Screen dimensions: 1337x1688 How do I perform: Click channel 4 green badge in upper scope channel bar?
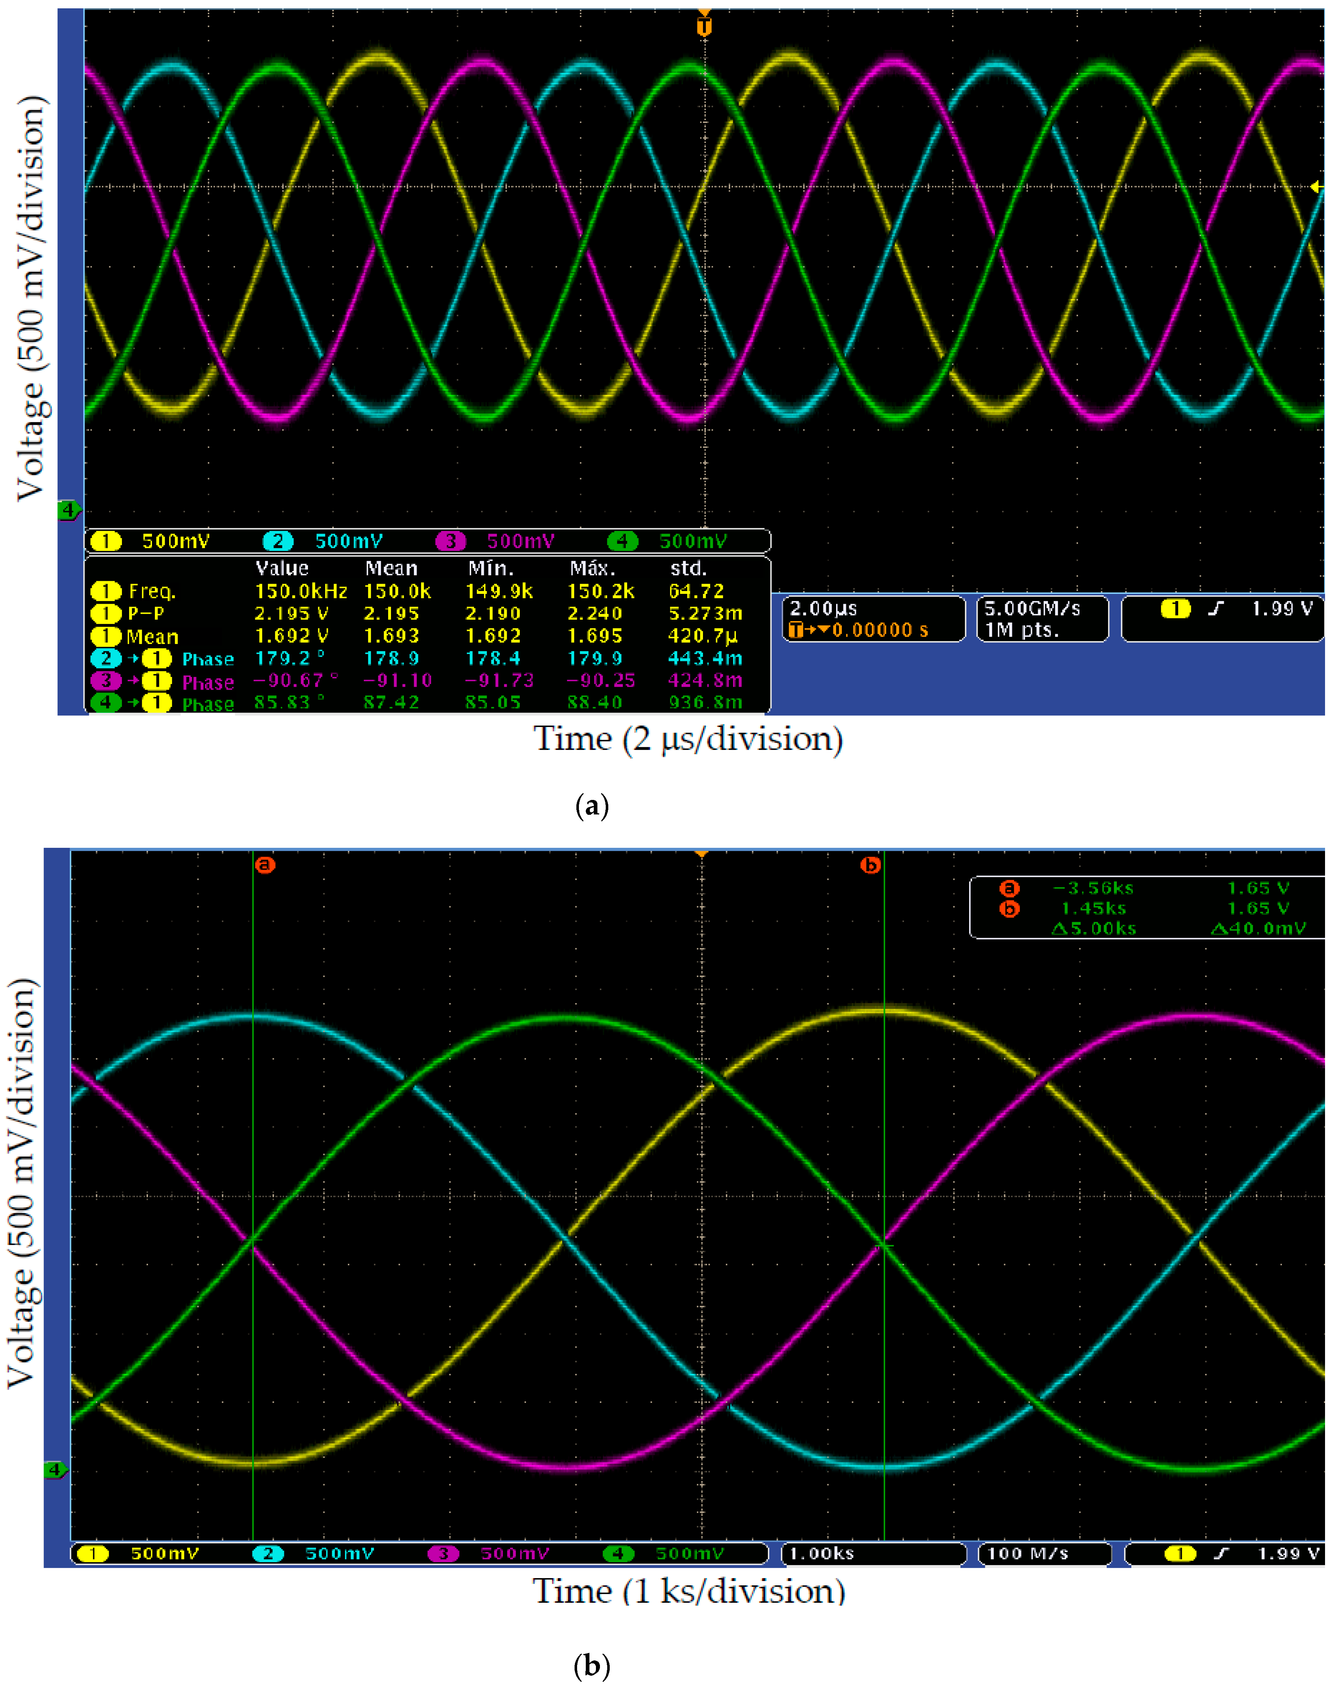pyautogui.click(x=622, y=541)
